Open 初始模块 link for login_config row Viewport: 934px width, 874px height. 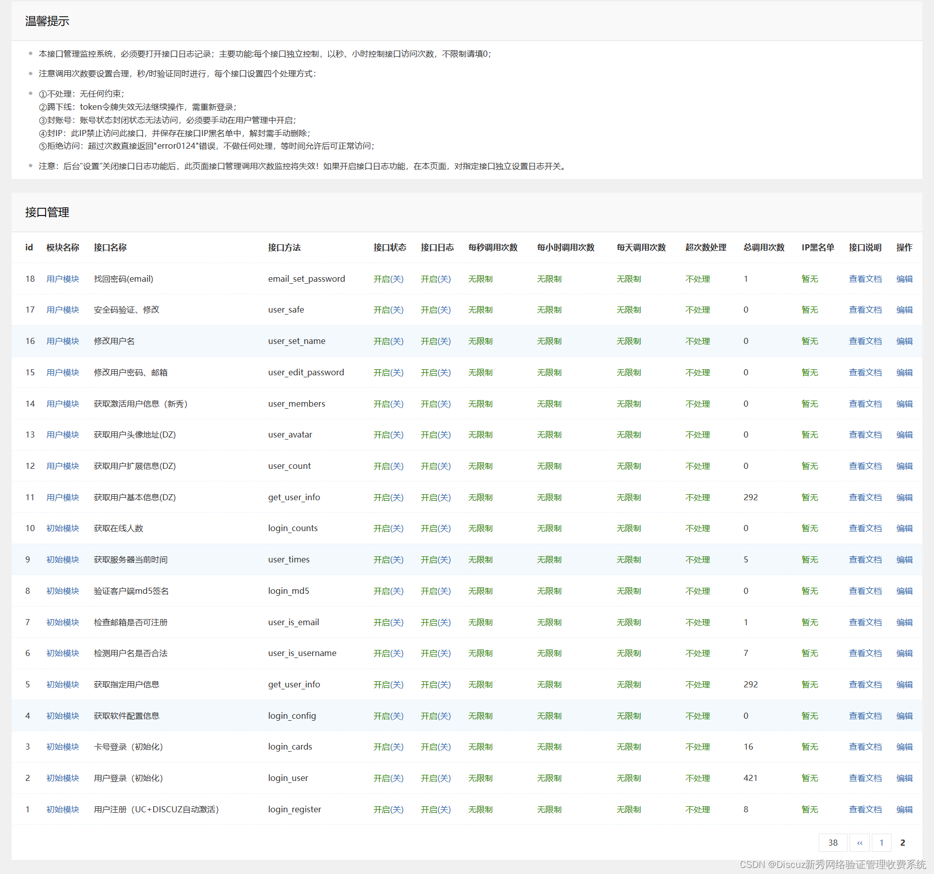(63, 716)
